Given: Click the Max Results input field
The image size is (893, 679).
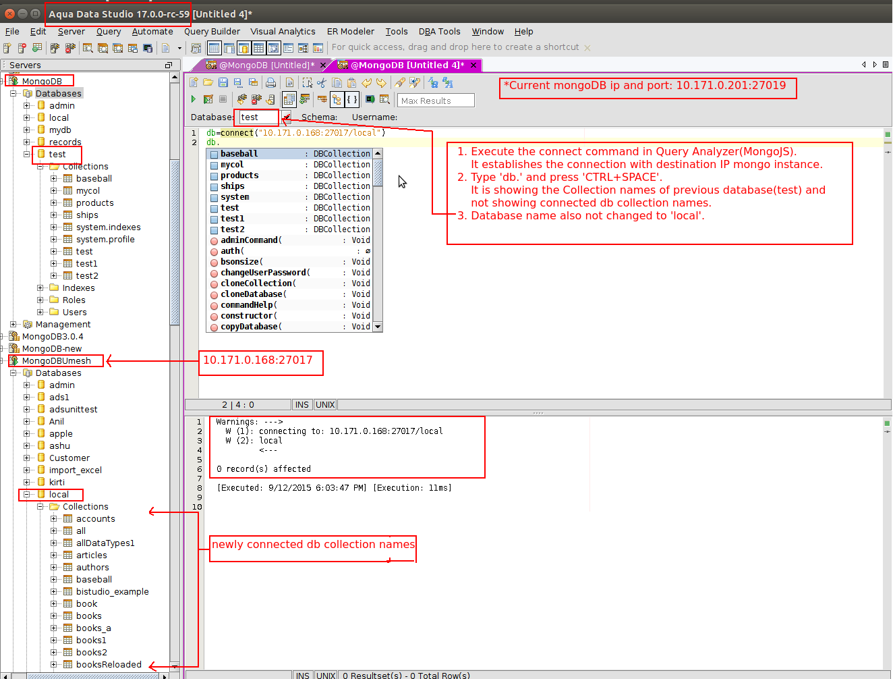Looking at the screenshot, I should click(436, 101).
